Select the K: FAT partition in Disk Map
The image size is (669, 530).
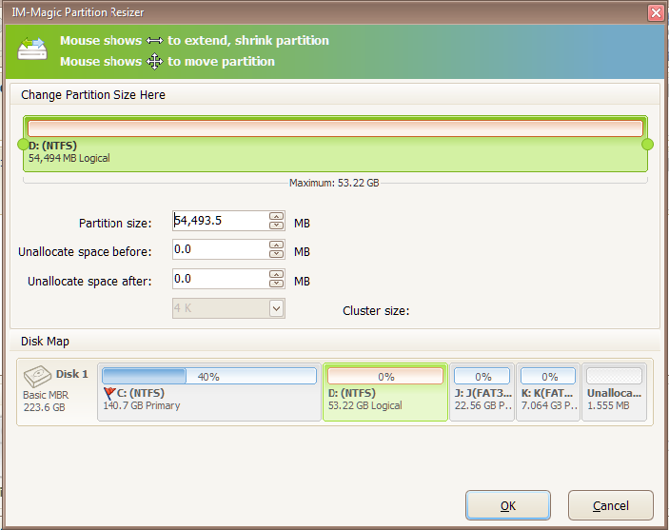[x=548, y=392]
